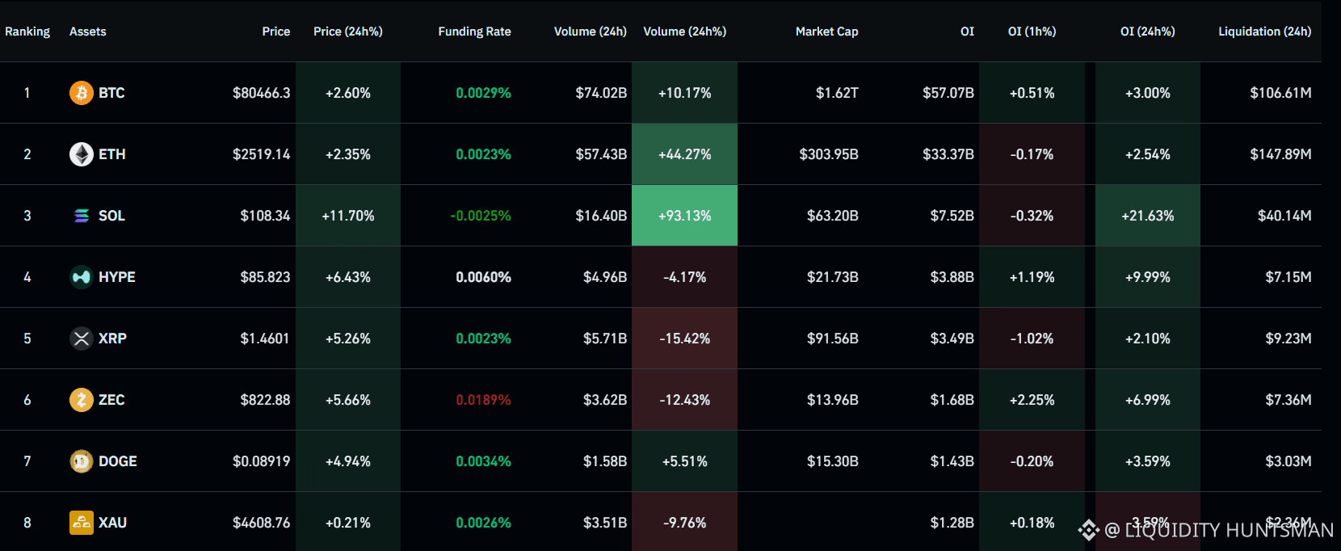Click the ZEC Zcash coin icon
The height and width of the screenshot is (551, 1341).
pyautogui.click(x=82, y=400)
